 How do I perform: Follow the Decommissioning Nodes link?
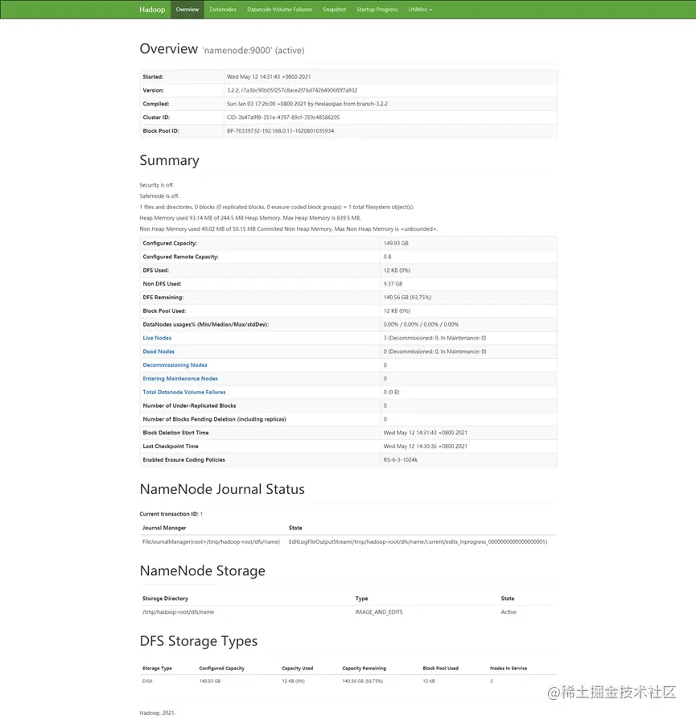175,365
